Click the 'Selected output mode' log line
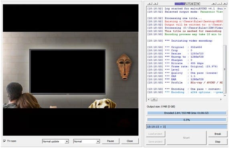The image size is (229, 148). 185,12
